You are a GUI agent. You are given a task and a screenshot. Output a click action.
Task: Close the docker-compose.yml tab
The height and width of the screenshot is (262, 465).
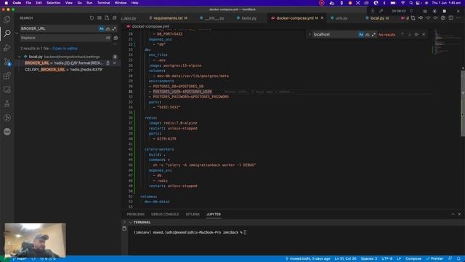coord(323,18)
